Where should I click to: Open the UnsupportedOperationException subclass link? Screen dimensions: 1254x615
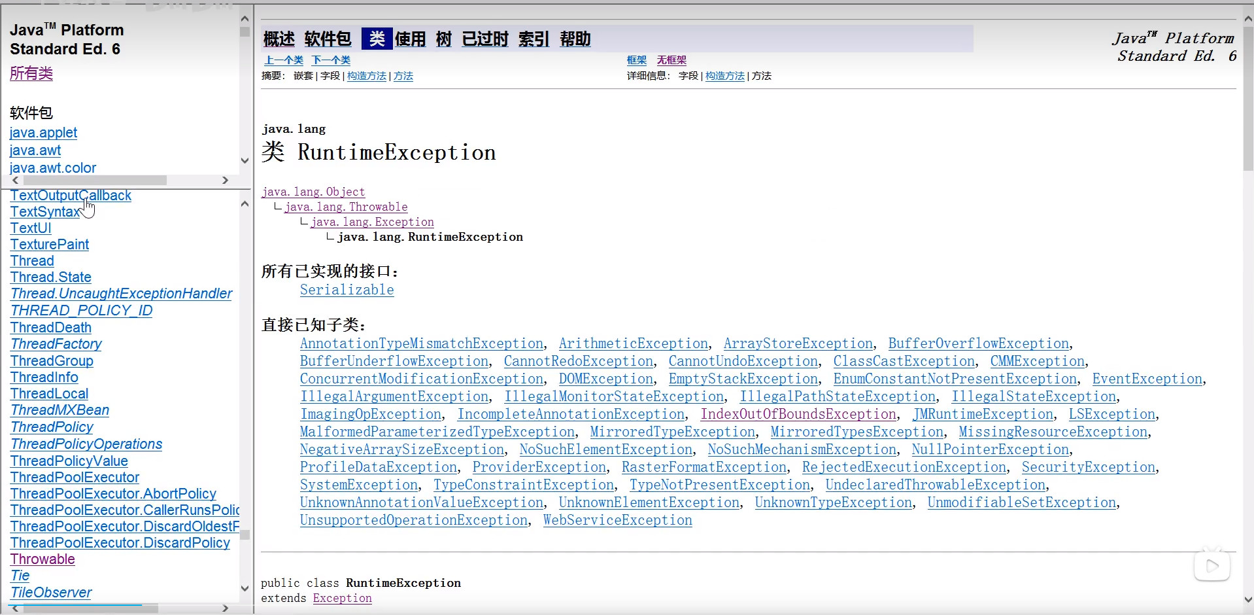(414, 520)
